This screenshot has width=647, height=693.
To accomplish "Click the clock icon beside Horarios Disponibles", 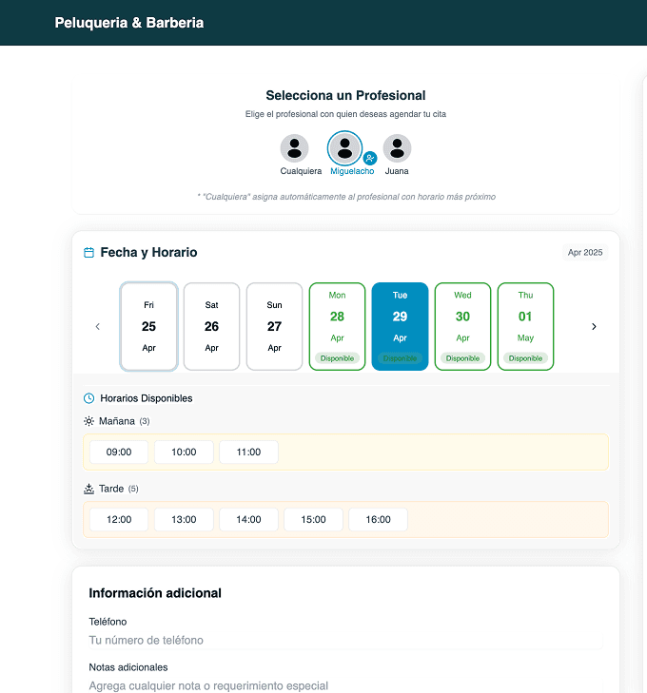I will tap(89, 398).
